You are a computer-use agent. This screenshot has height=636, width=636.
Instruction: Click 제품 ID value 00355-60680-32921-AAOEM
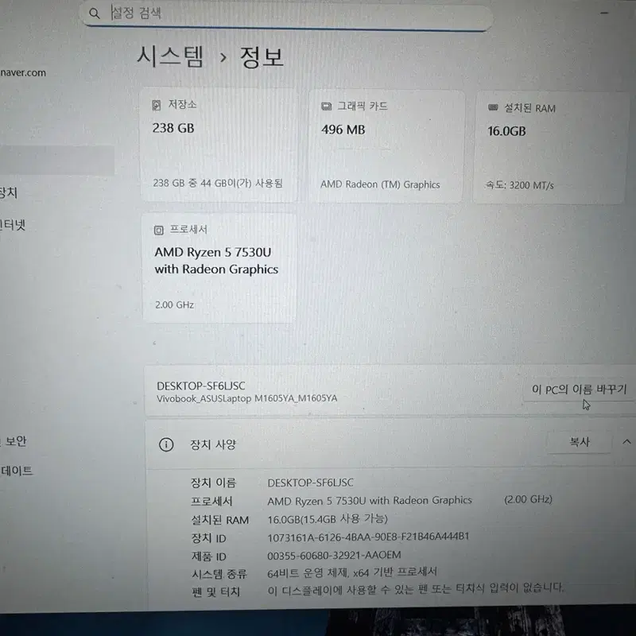(x=334, y=555)
